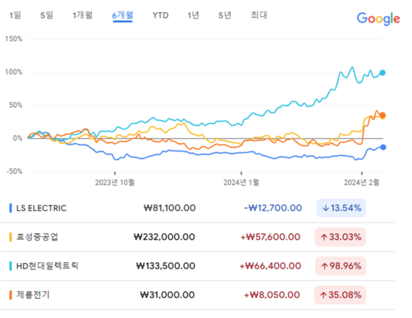Click the 2024년 2월 axis label
This screenshot has width=412, height=318.
[x=362, y=183]
